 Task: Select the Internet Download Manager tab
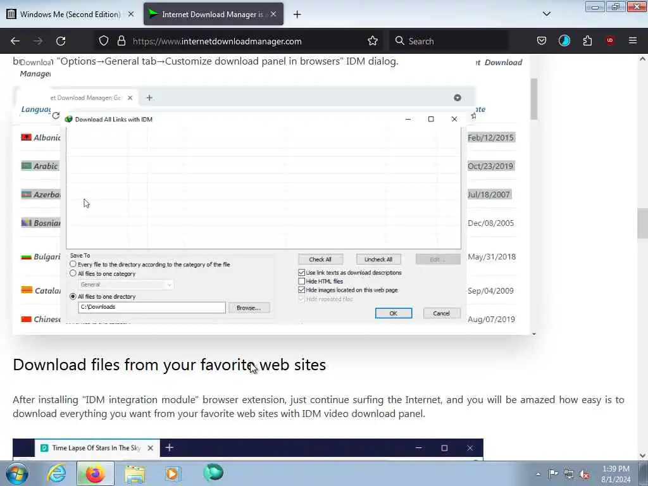213,14
